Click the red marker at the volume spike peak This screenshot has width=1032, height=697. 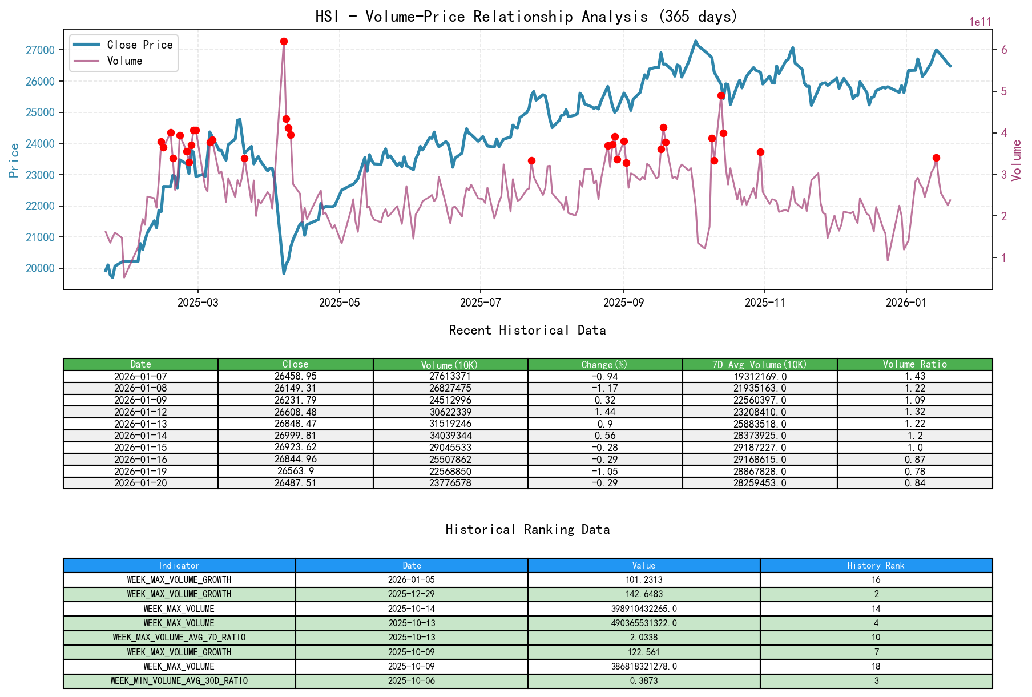[284, 41]
